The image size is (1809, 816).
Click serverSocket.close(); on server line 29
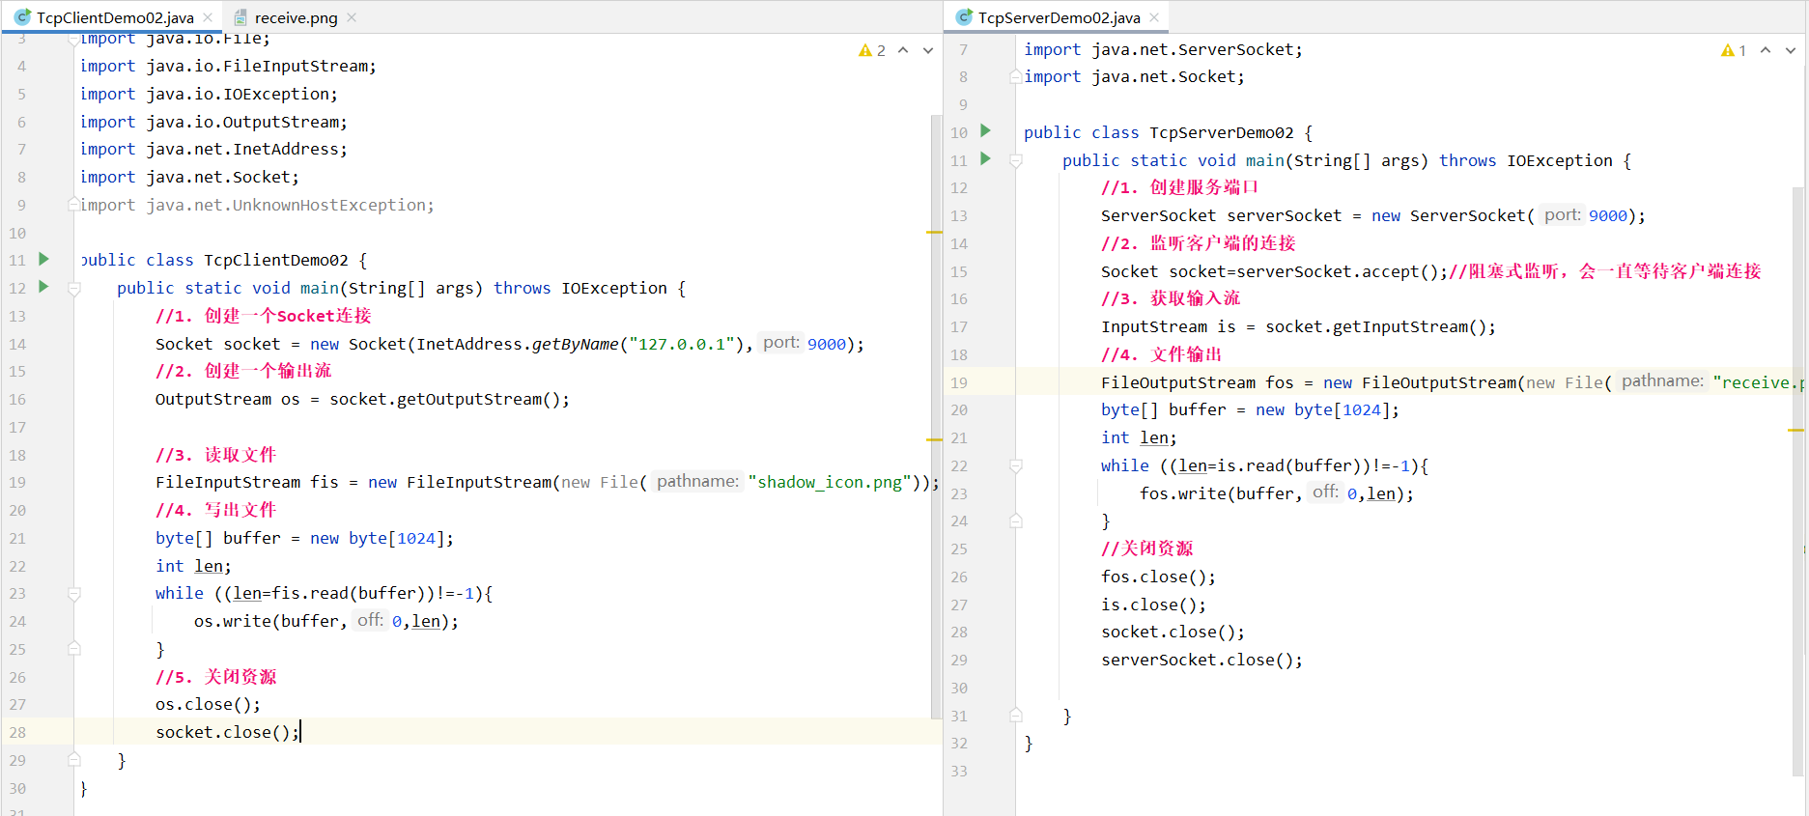click(1201, 660)
